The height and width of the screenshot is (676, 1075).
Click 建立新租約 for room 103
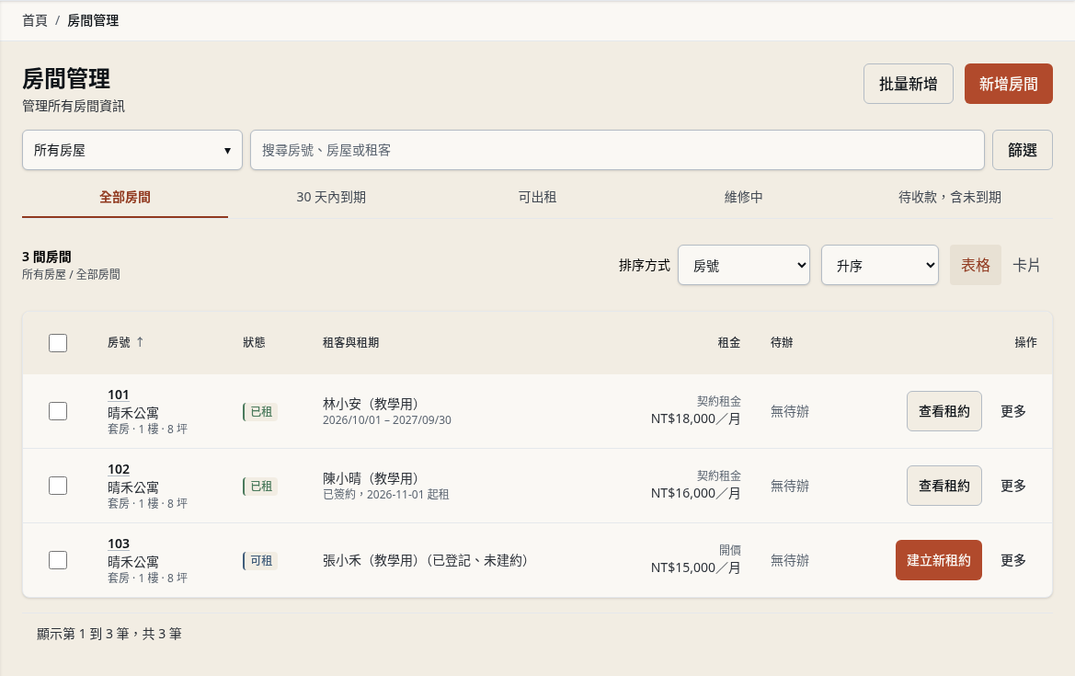[x=939, y=560]
